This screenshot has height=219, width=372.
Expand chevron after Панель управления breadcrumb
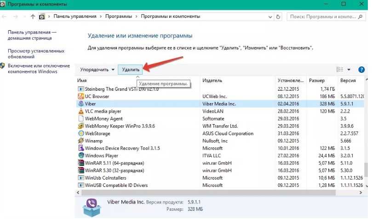coord(101,16)
